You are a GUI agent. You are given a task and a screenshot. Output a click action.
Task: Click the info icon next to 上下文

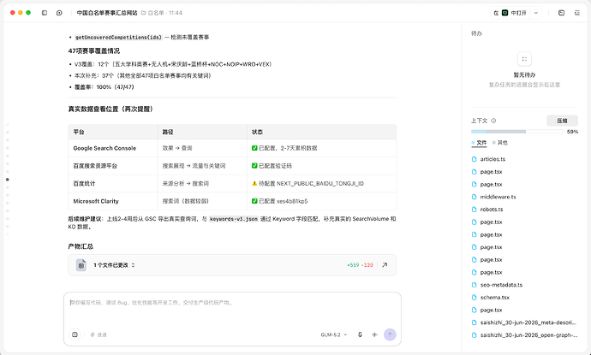pyautogui.click(x=493, y=121)
